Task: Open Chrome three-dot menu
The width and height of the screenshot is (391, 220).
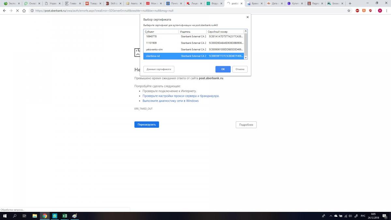Action: pos(386,10)
